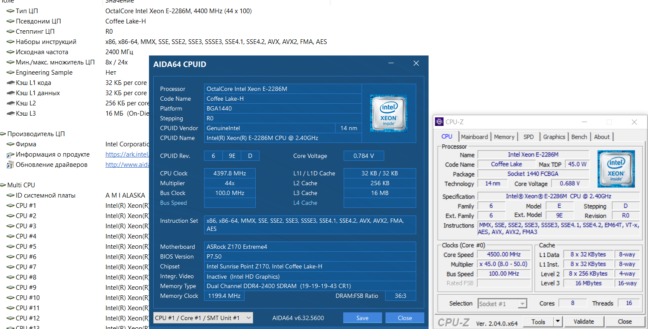Open the CPU #1 / Core #1 selector dropdown
648x329 pixels.
(x=203, y=318)
